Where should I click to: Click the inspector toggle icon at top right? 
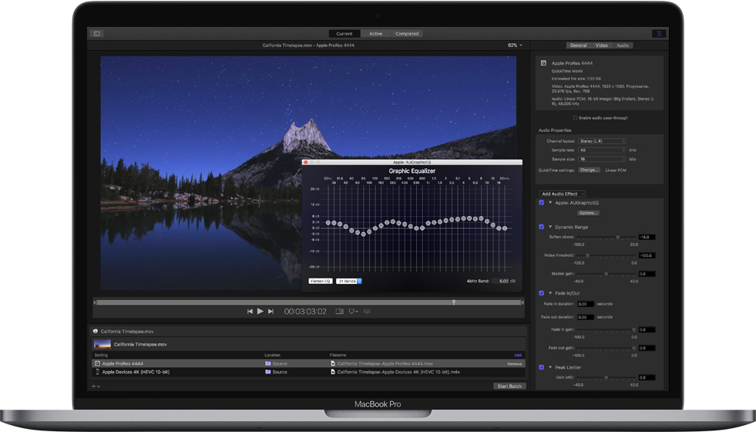tap(659, 34)
